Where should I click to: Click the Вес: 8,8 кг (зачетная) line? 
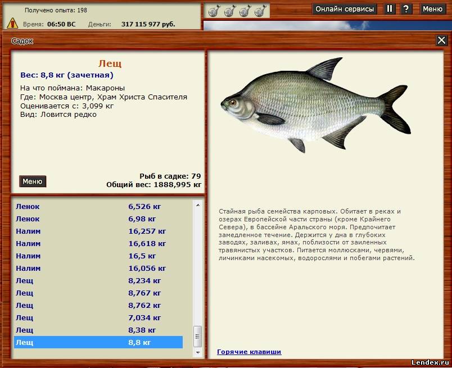point(67,75)
